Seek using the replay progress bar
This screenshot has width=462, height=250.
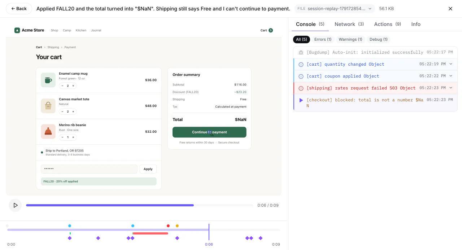pos(139,205)
